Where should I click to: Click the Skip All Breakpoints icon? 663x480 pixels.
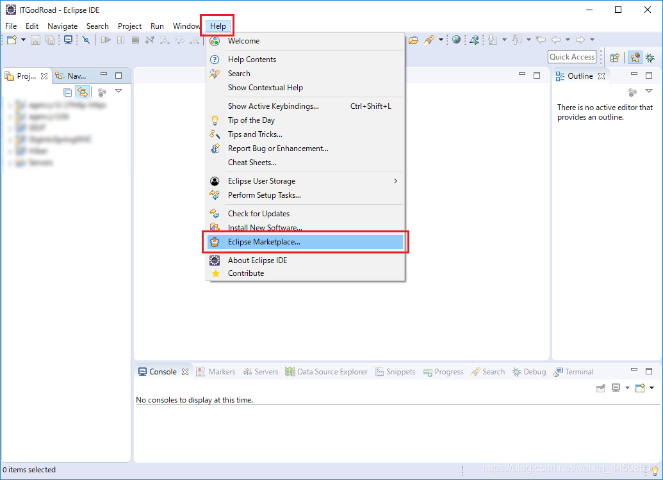(x=86, y=40)
